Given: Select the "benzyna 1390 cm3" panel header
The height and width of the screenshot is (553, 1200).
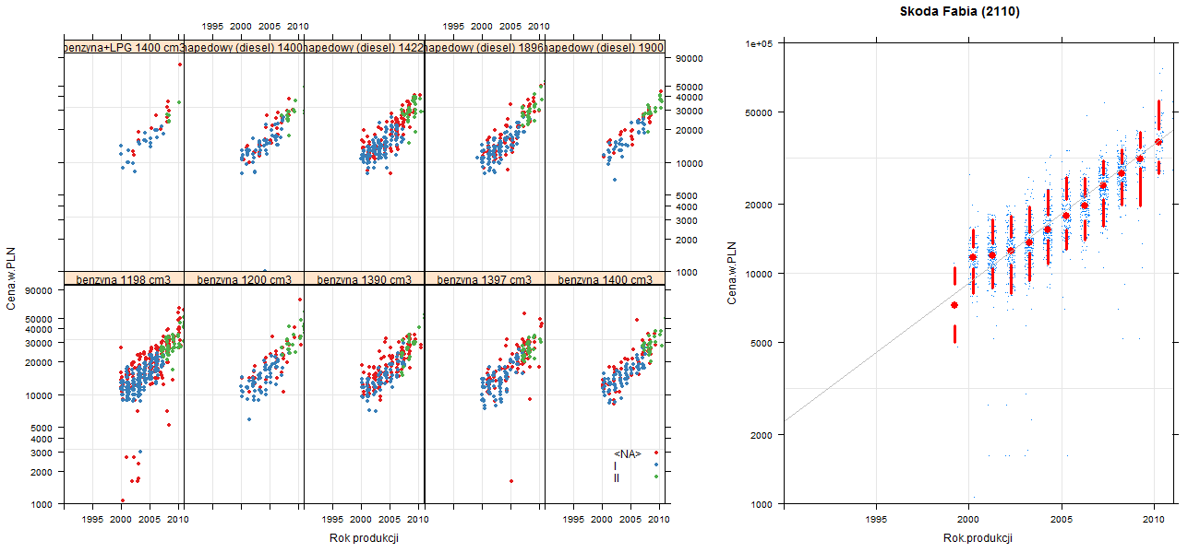Looking at the screenshot, I should 365,278.
